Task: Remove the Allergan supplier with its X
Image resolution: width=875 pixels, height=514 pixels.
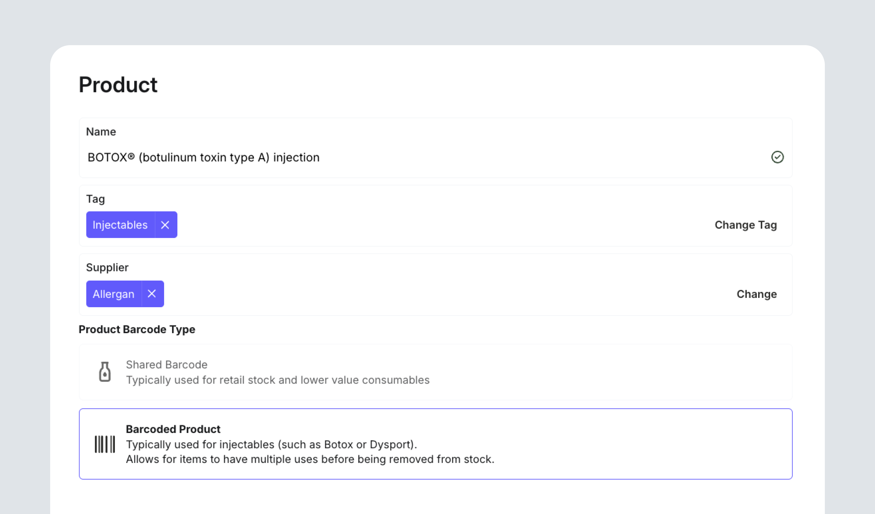Action: tap(152, 294)
